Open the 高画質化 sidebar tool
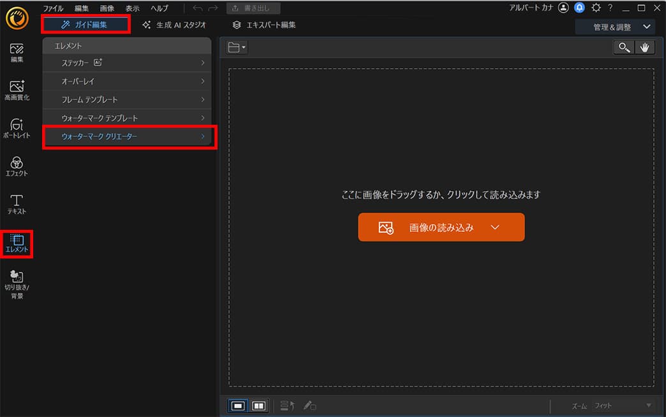The height and width of the screenshot is (417, 666). click(17, 90)
